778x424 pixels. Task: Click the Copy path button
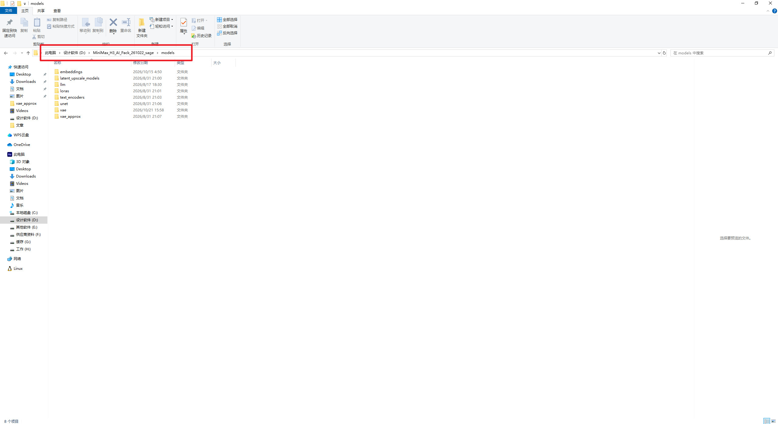(x=57, y=19)
